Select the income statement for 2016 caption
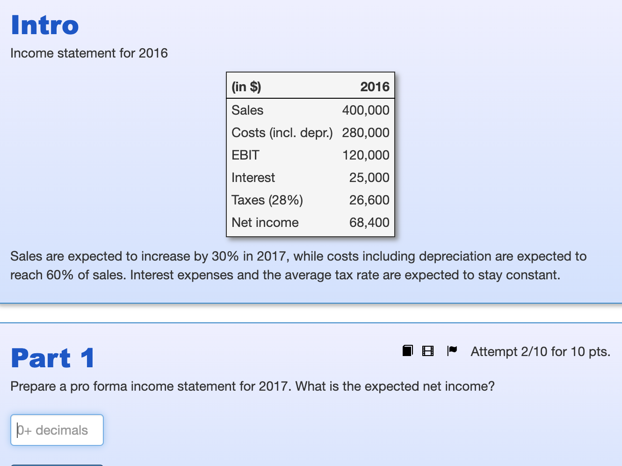Image resolution: width=622 pixels, height=466 pixels. tap(89, 53)
